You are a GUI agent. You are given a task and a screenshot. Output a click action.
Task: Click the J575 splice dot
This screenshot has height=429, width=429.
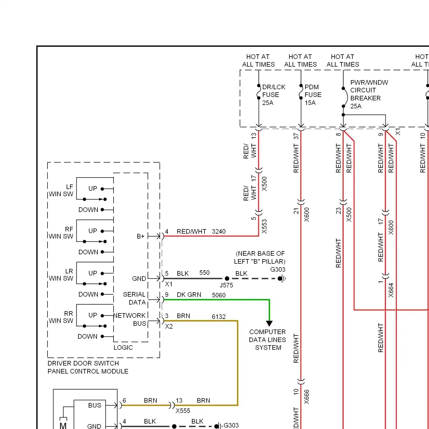tap(227, 278)
